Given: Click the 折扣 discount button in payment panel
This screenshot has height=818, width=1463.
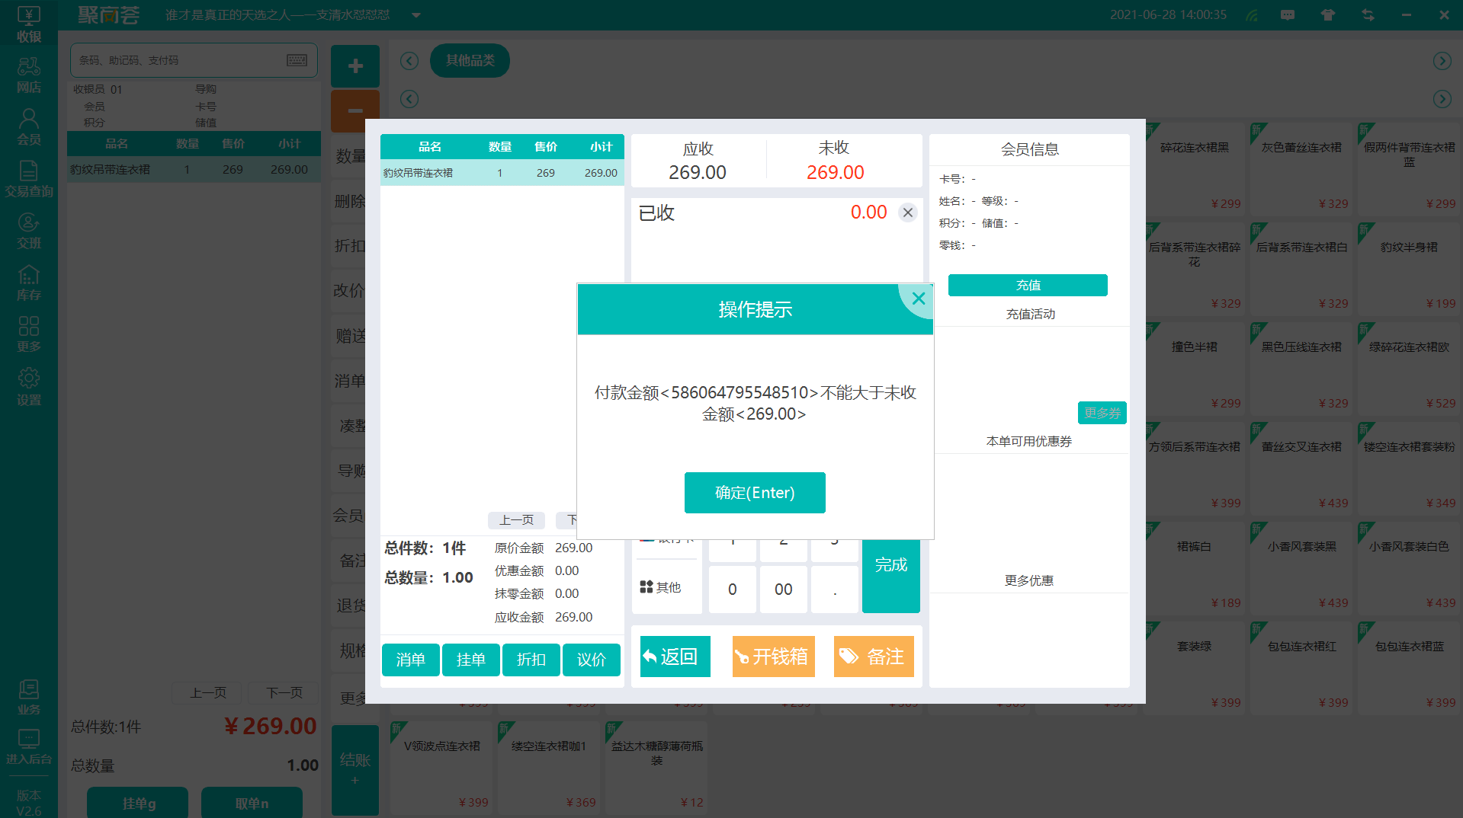Looking at the screenshot, I should (531, 660).
